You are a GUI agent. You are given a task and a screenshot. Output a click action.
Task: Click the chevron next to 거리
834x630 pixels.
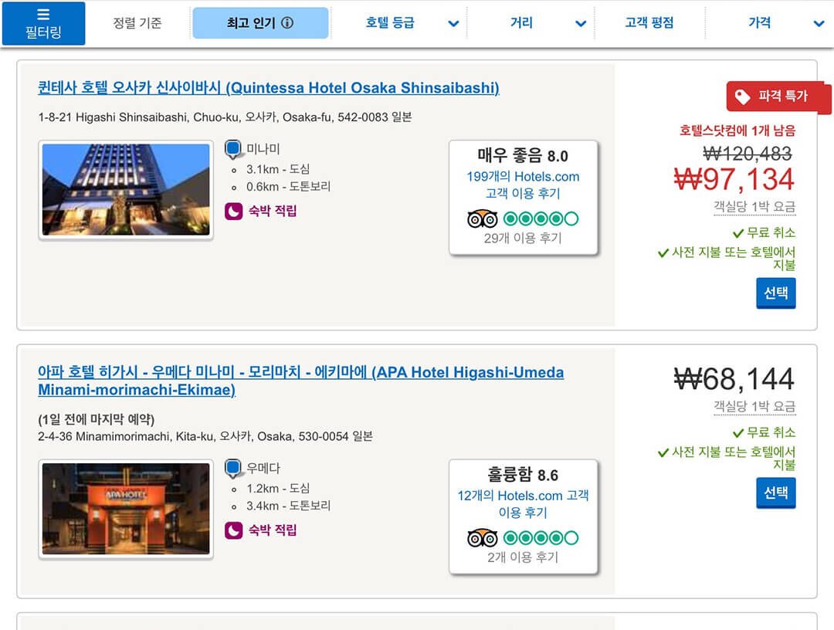coord(581,23)
